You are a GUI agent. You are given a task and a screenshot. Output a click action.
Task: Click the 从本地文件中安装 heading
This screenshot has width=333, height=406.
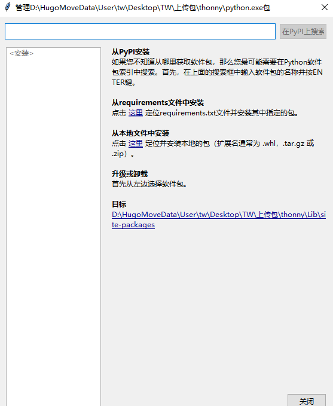[x=140, y=133]
